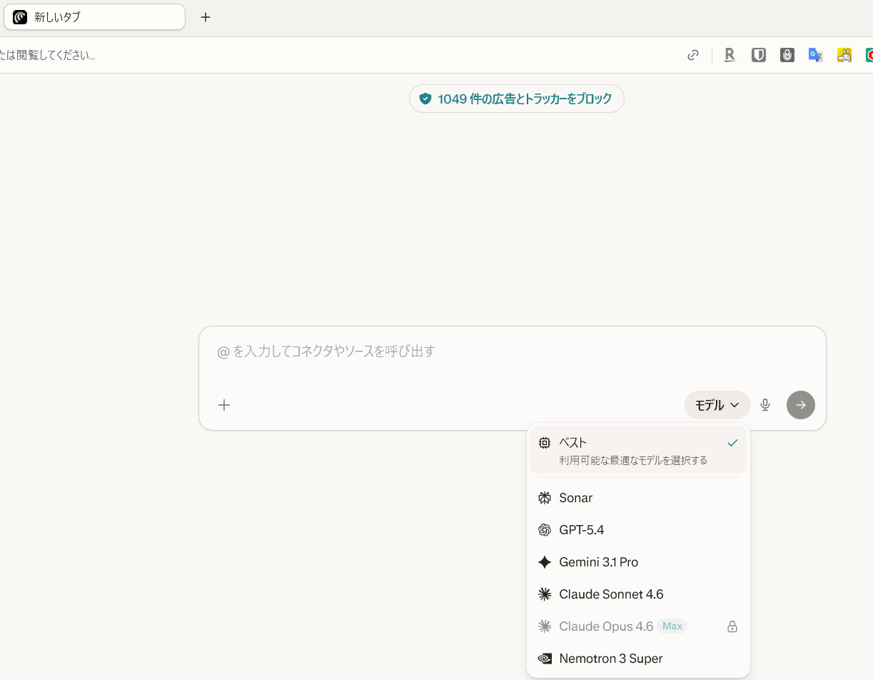Image resolution: width=873 pixels, height=680 pixels.
Task: Click the Gemini 3.1 Pro star icon
Action: 545,562
